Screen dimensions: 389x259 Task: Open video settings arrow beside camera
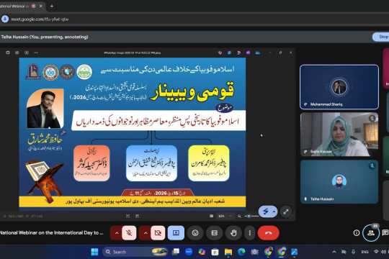point(146,232)
